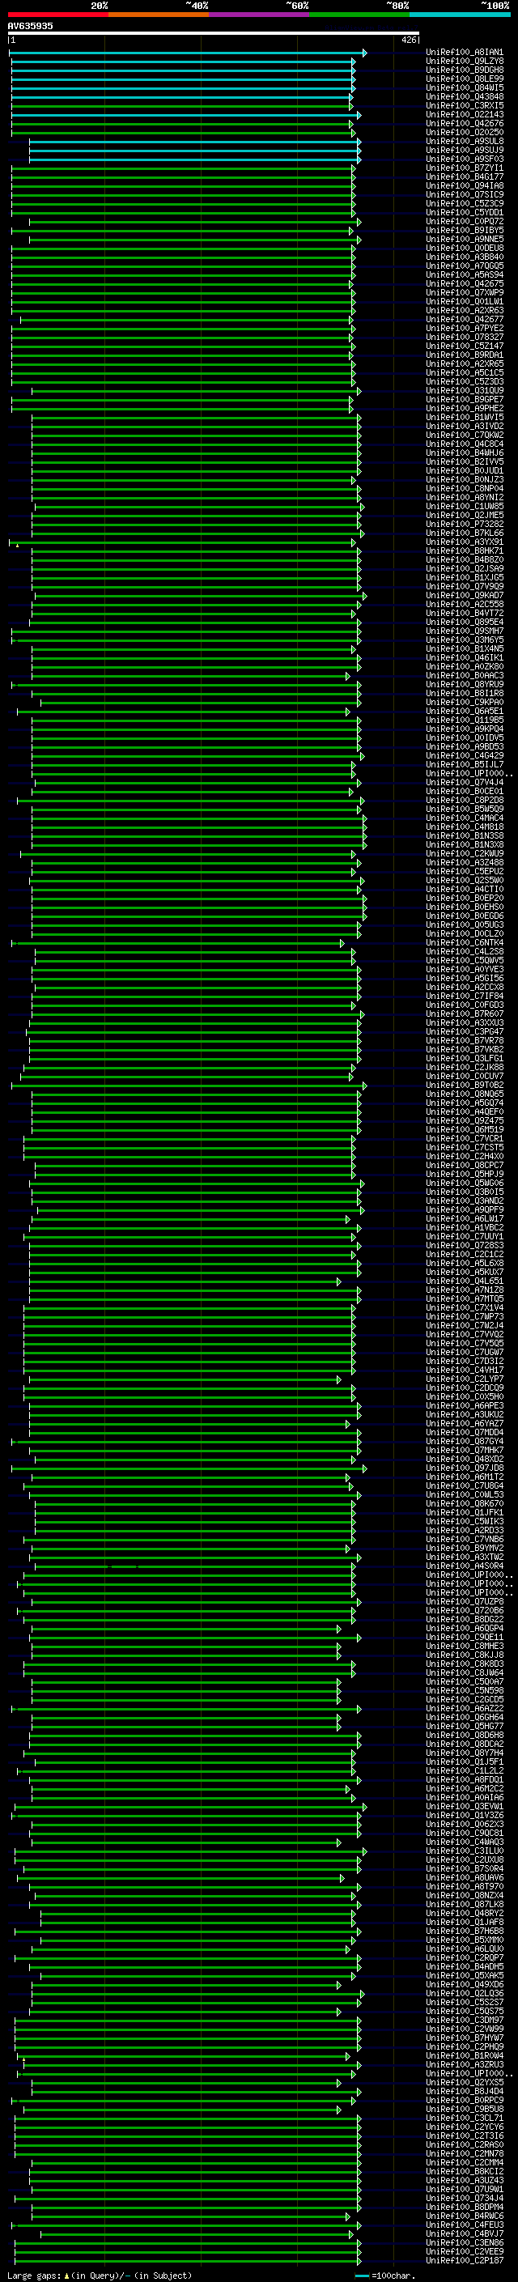Click hit label UniRef100_Q43848
This screenshot has height=2282, width=518.
click(x=464, y=96)
